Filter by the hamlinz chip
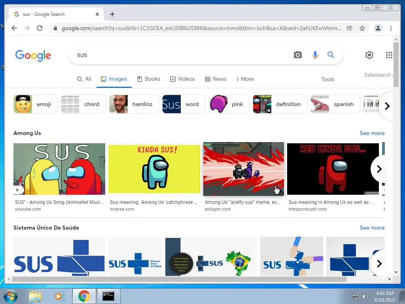Screen dimensions: 405x304 [x=134, y=104]
